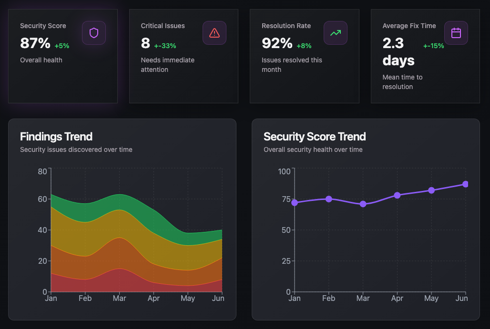Click the Jan axis label on Findings Trend
This screenshot has height=329, width=490.
51,298
